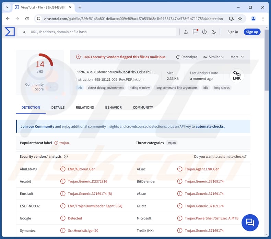Click the browser back arrow
The image size is (271, 239).
tap(8, 19)
